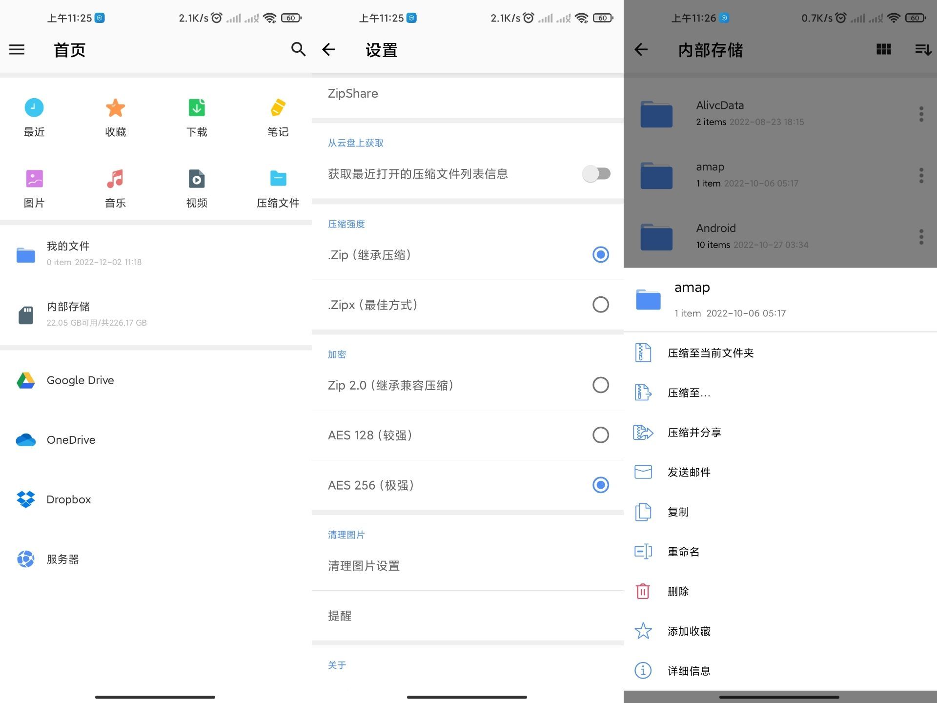Open the Reminder (提醒) setting
Viewport: 937px width, 703px height.
point(468,616)
